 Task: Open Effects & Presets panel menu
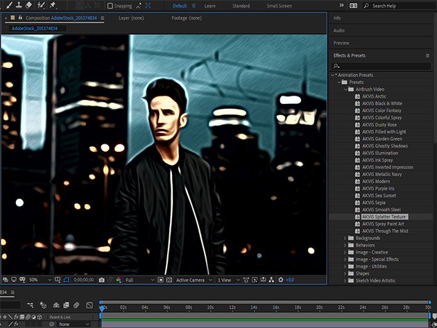click(x=427, y=55)
